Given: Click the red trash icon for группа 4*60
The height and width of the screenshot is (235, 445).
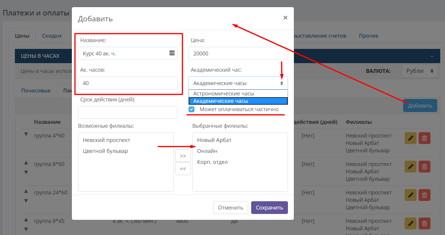Looking at the screenshot, I should click(x=425, y=138).
